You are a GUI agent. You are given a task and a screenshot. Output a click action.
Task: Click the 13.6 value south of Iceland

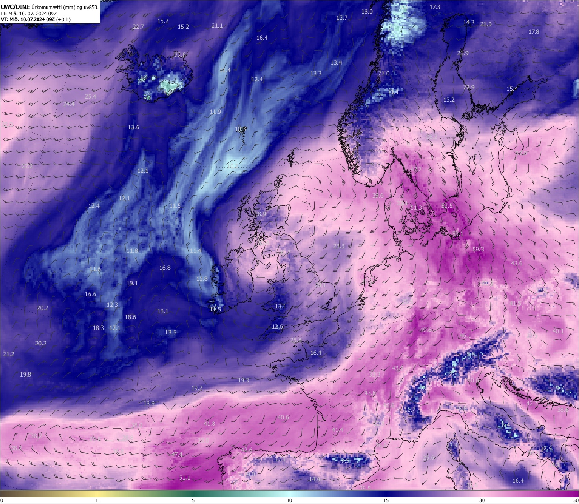[x=133, y=127]
